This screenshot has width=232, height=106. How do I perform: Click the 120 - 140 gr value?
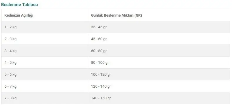101,86
